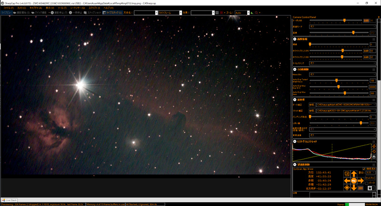This screenshot has height=206, width=381.
Task: Open the キャプチャ (Capture) menu
Action: coord(36,8)
